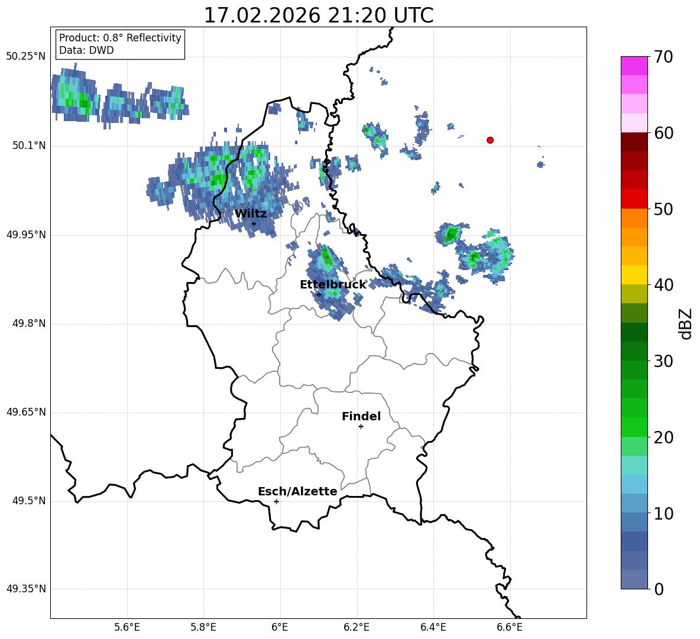The image size is (700, 639).
Task: Click the 49.5°N latitude label
Action: [29, 501]
